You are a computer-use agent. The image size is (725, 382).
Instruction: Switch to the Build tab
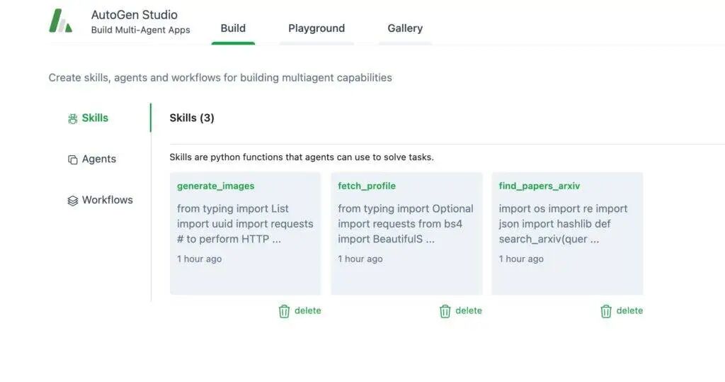tap(233, 28)
